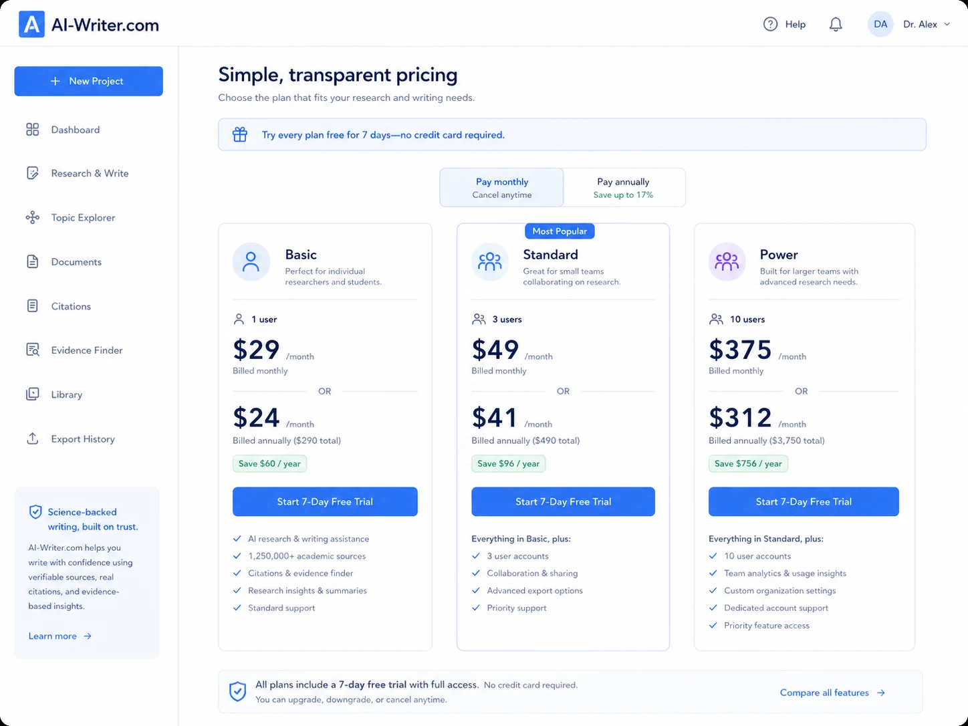Click the Documents page icon
The image size is (968, 726).
click(x=32, y=261)
